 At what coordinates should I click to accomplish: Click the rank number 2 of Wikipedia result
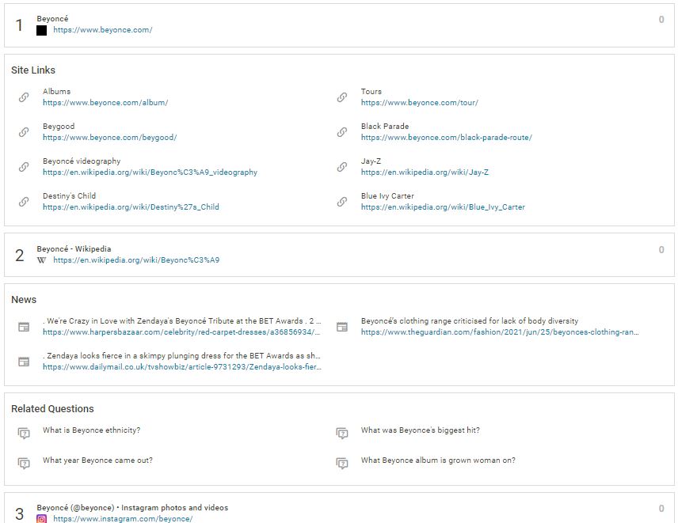click(20, 256)
